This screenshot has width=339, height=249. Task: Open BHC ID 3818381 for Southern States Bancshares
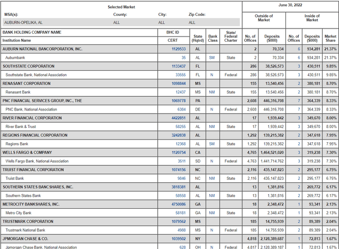tap(179, 187)
